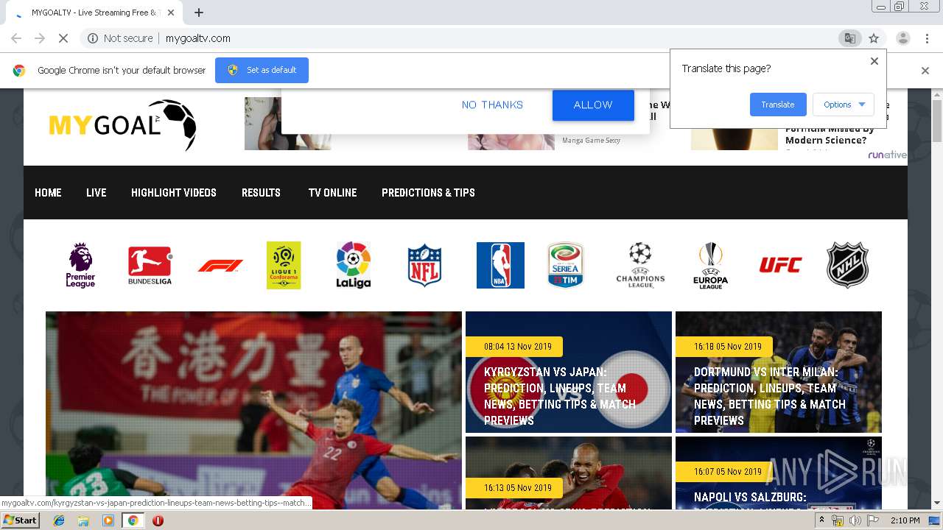Screen dimensions: 943x530
Task: Select the MYGOALTV browser tab
Action: tap(94, 13)
